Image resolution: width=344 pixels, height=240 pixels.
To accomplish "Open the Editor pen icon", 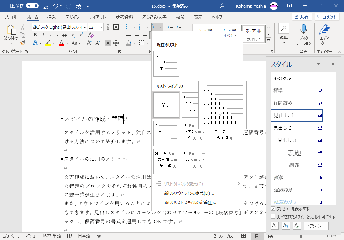I will (324, 30).
